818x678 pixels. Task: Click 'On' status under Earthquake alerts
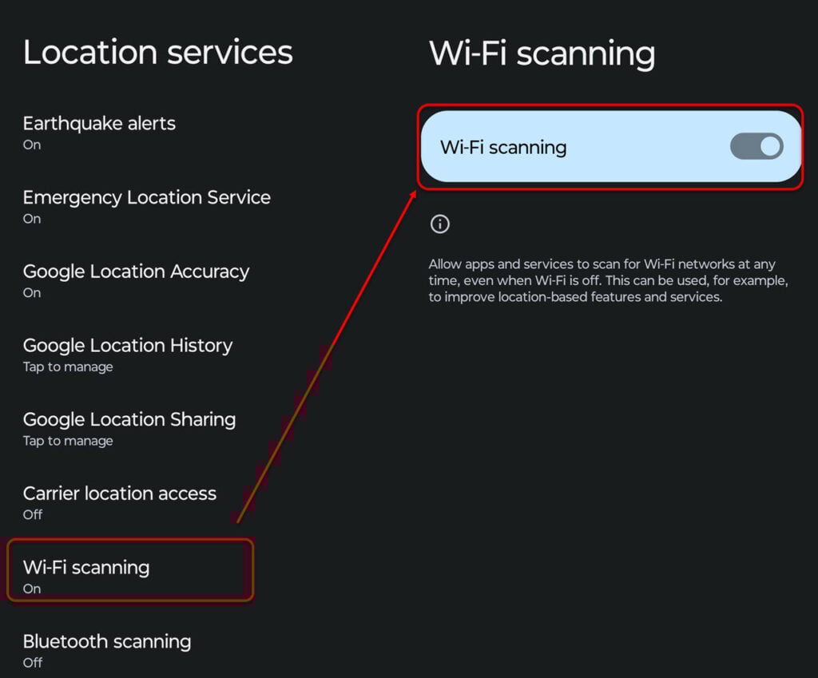pos(32,145)
